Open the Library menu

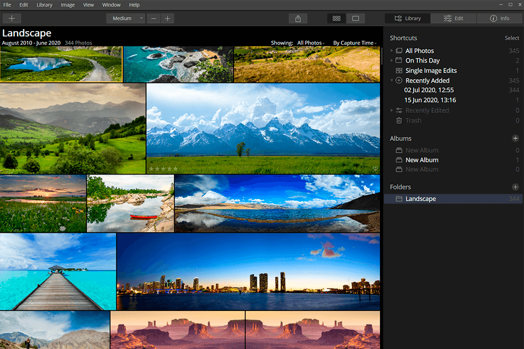coord(44,5)
